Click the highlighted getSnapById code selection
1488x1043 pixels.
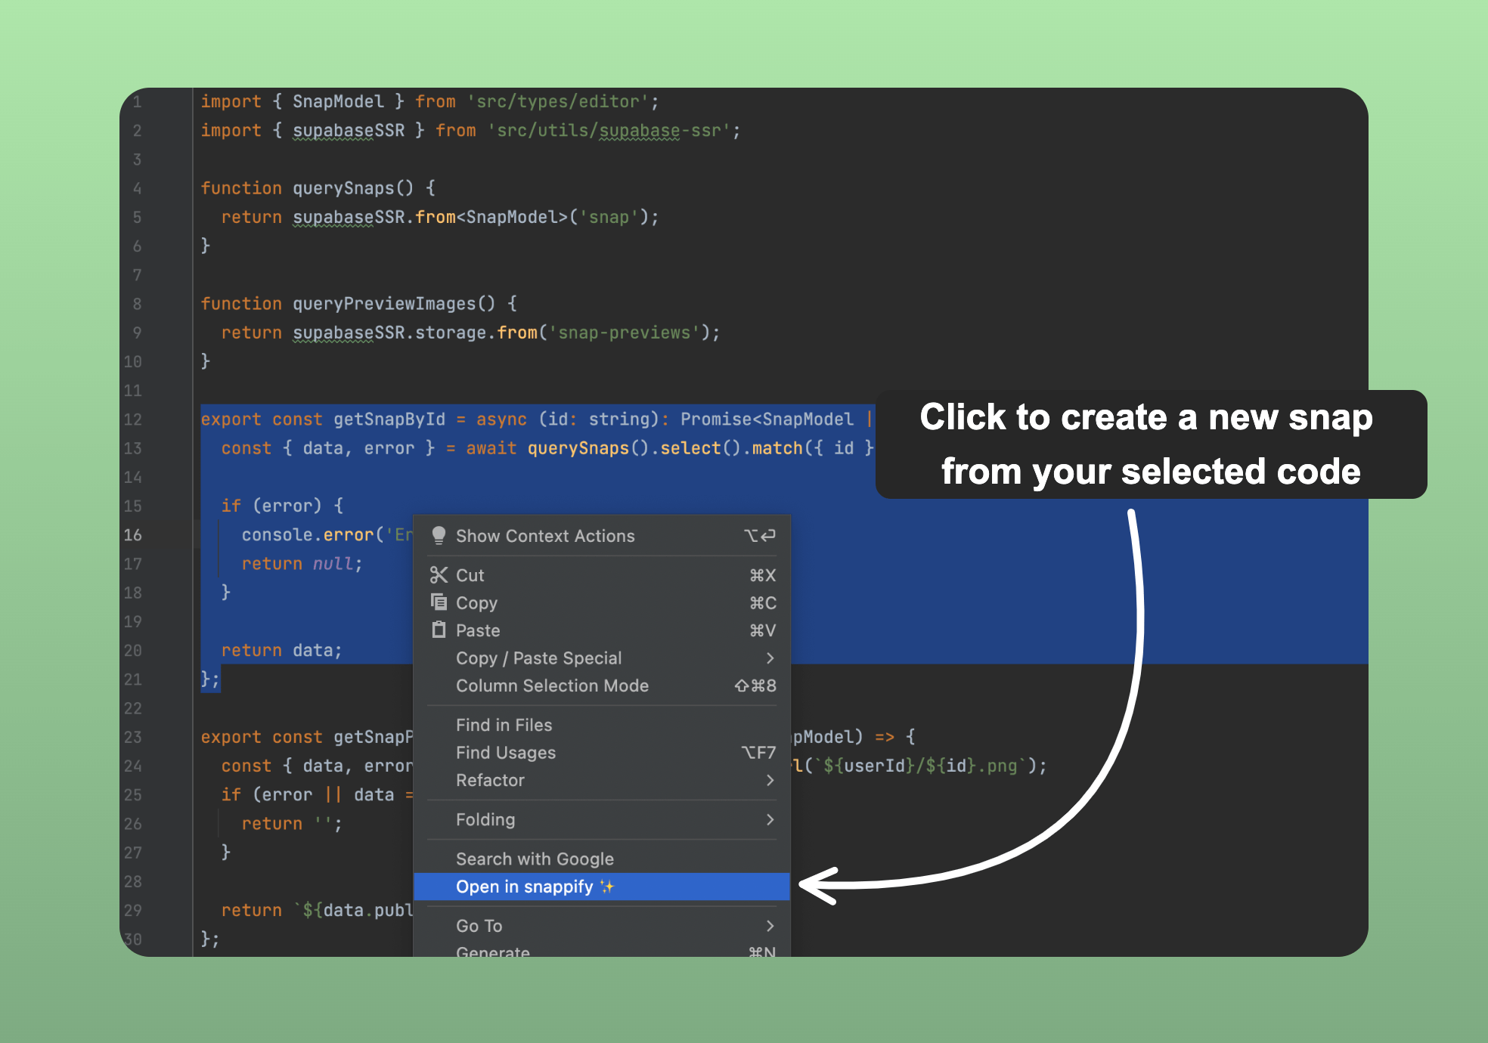tap(392, 419)
